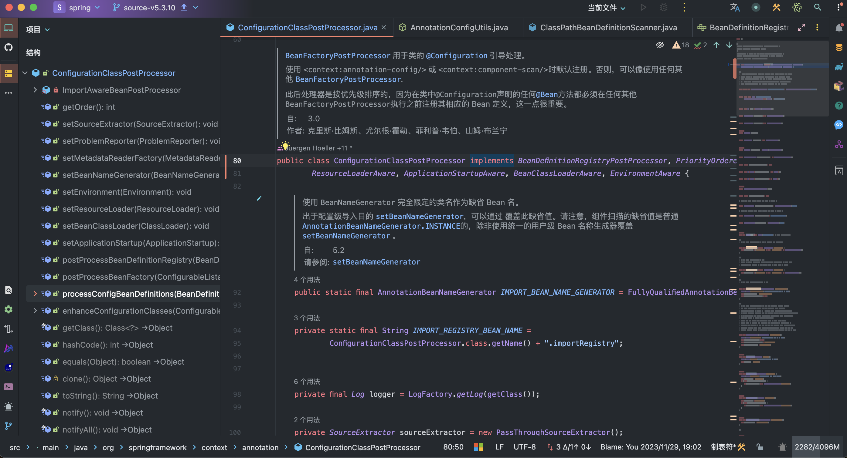Viewport: 847px width, 458px height.
Task: Toggle the read-only lock in status bar
Action: 760,447
